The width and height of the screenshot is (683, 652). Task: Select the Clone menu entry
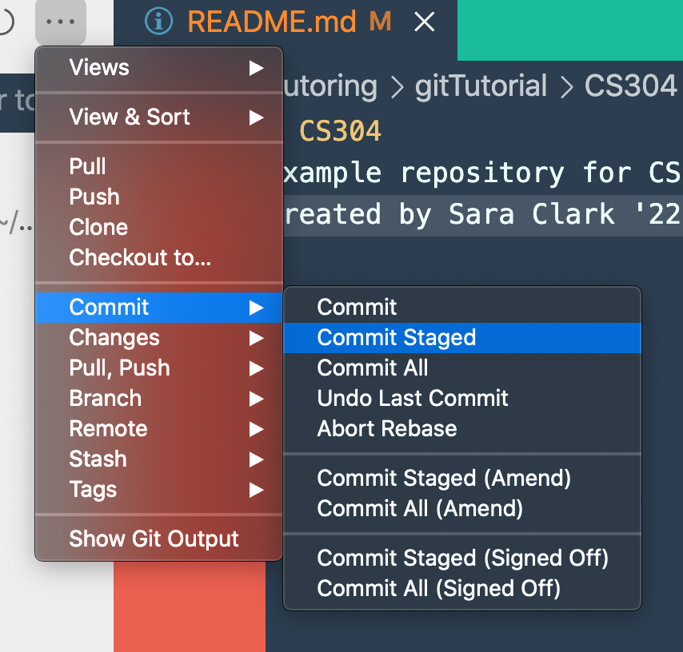[x=159, y=227]
